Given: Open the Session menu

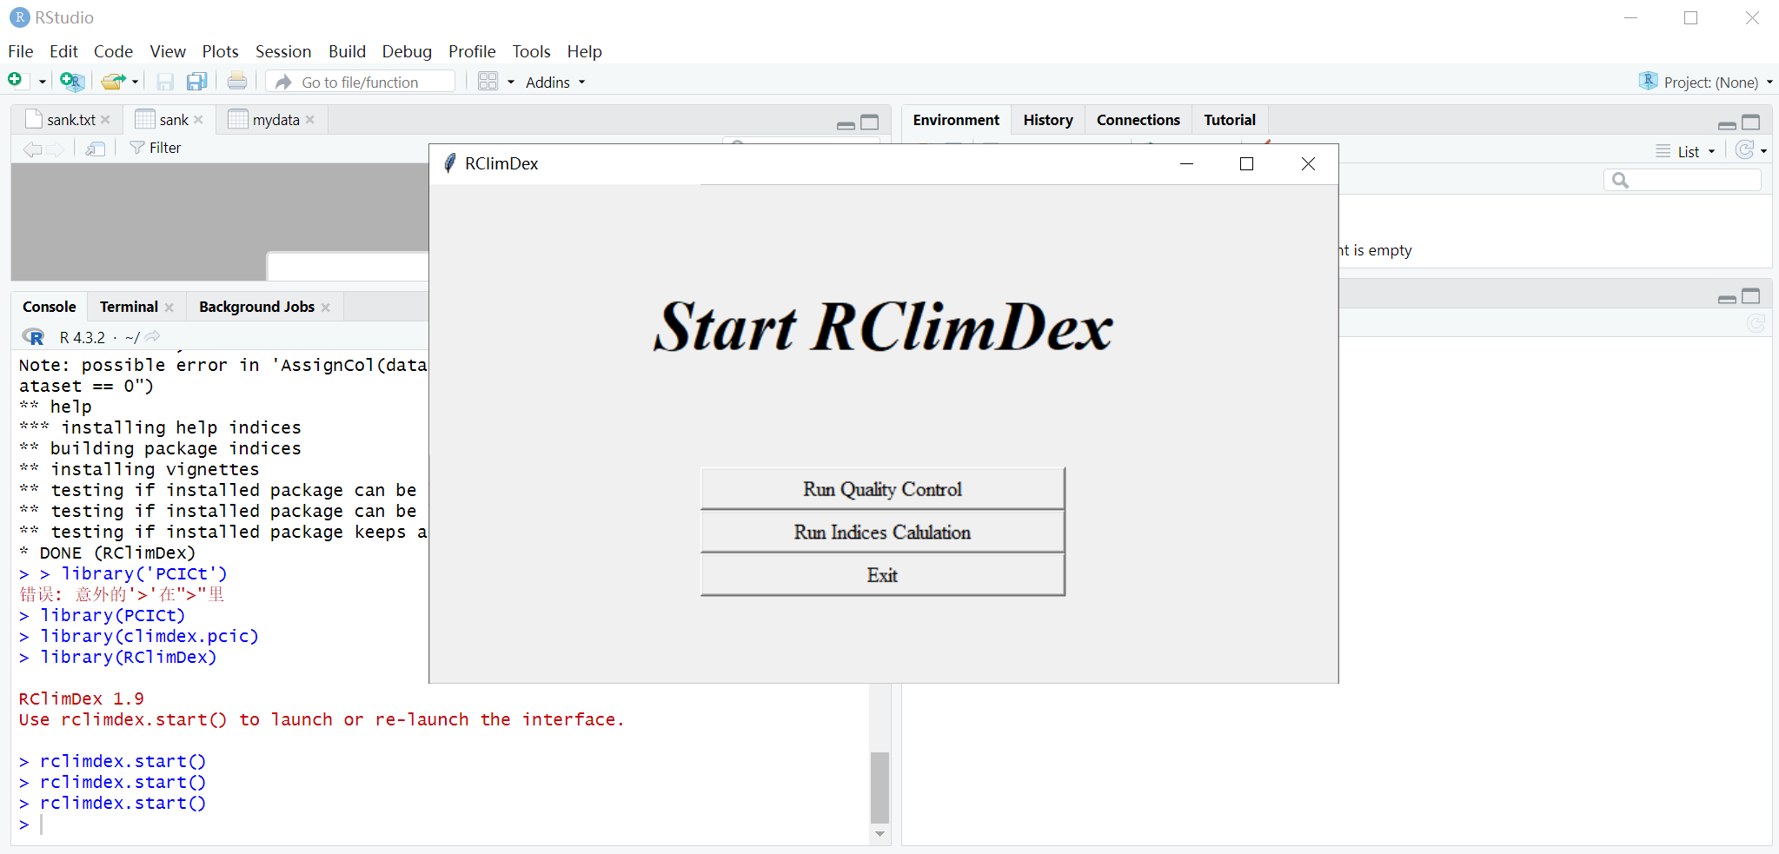Looking at the screenshot, I should pyautogui.click(x=283, y=51).
